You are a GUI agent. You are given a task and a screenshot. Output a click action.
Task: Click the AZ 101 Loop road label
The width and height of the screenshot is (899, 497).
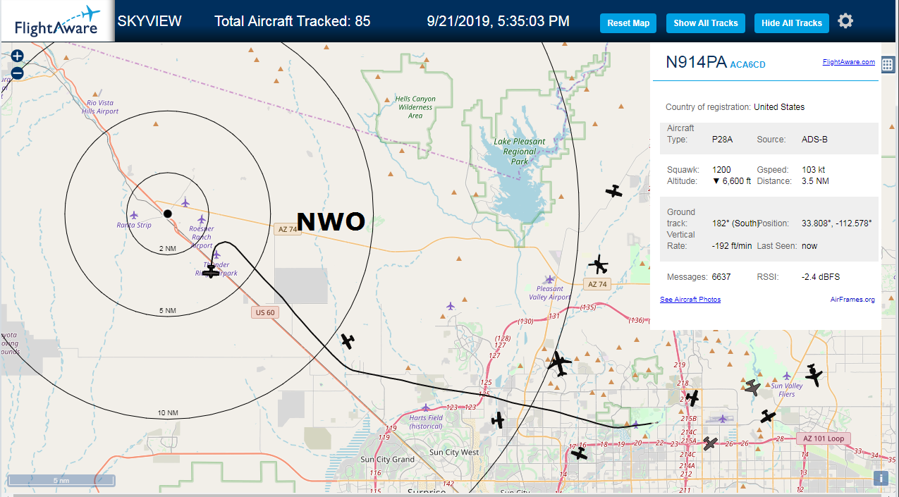click(x=824, y=438)
